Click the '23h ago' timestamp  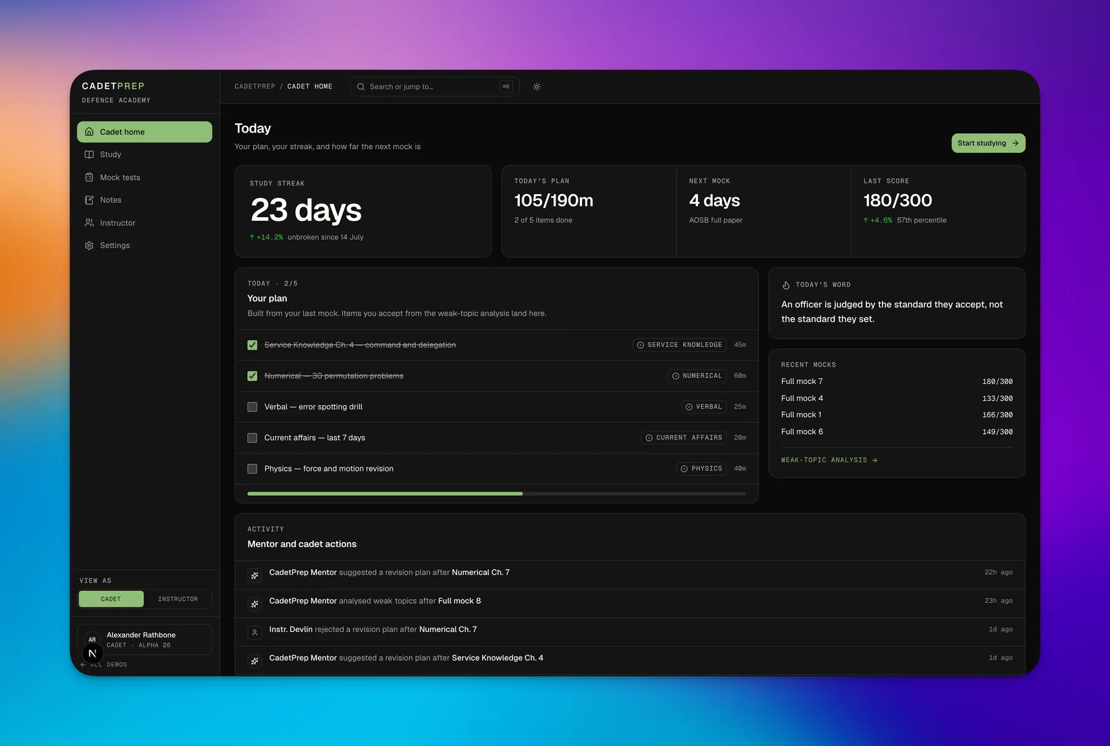998,601
